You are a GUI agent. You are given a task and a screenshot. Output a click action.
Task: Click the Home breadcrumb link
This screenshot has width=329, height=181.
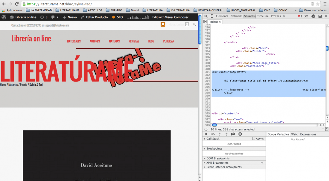(3, 85)
